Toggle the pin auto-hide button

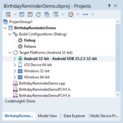pos(109,6)
